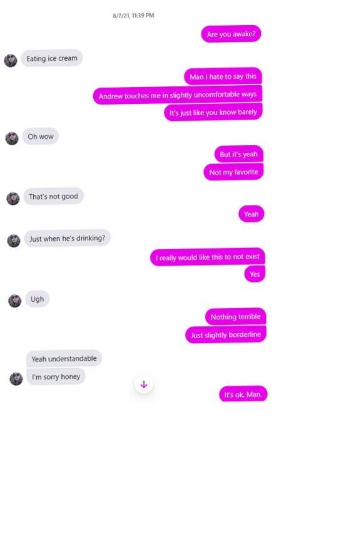This screenshot has width=361, height=541.
Task: Open profile picture next to "Ugh"
Action: tap(15, 301)
